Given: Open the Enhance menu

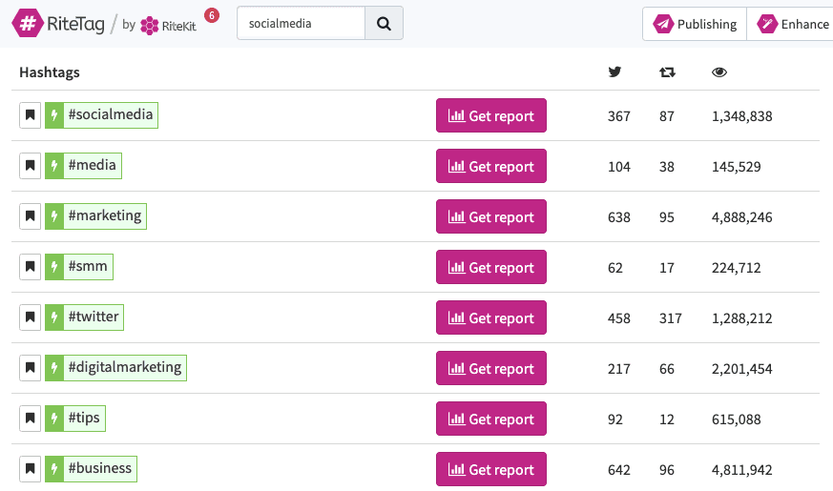Looking at the screenshot, I should coord(794,24).
